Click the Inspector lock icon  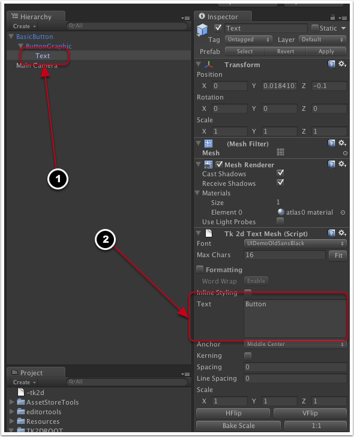pos(332,17)
